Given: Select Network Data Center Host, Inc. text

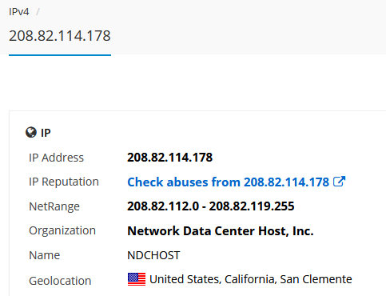Looking at the screenshot, I should 221,231.
